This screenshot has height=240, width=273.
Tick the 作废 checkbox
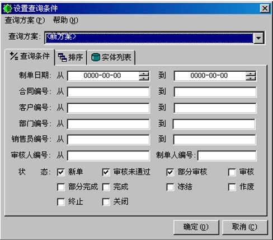(232, 187)
